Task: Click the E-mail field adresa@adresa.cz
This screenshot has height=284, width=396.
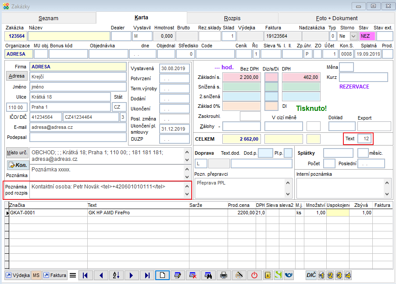Action: pyautogui.click(x=78, y=127)
